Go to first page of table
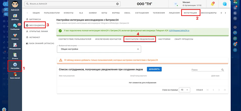 [x=208, y=90]
